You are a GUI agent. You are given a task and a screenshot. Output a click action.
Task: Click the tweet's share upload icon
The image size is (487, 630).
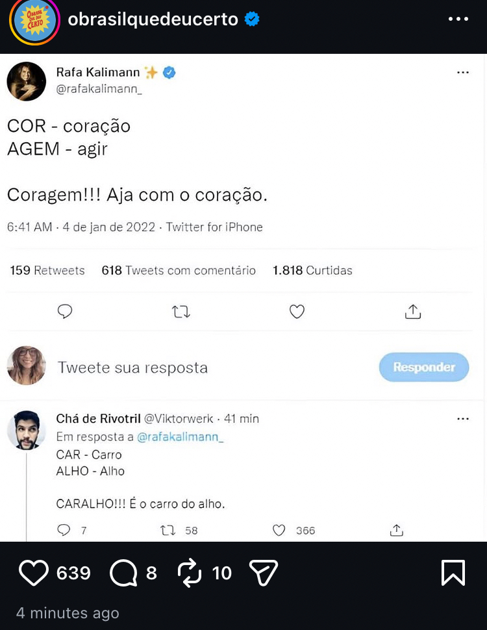[413, 312]
